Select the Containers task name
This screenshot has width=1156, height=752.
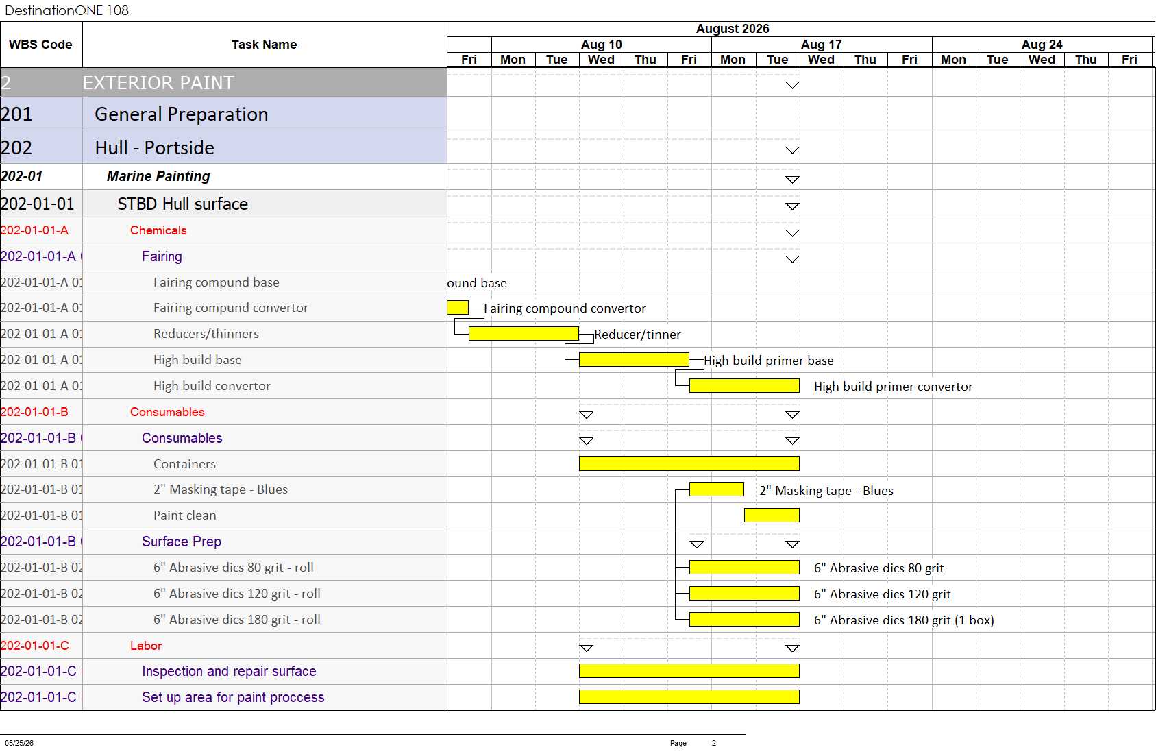click(x=184, y=464)
